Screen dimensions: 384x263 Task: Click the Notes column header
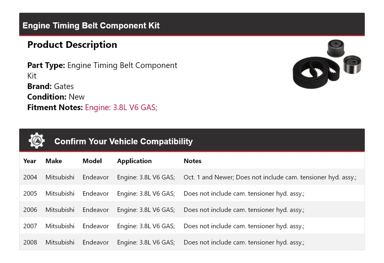click(192, 161)
